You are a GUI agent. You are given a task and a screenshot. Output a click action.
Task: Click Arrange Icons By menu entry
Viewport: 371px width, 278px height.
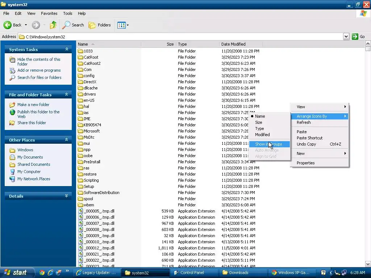click(x=319, y=116)
